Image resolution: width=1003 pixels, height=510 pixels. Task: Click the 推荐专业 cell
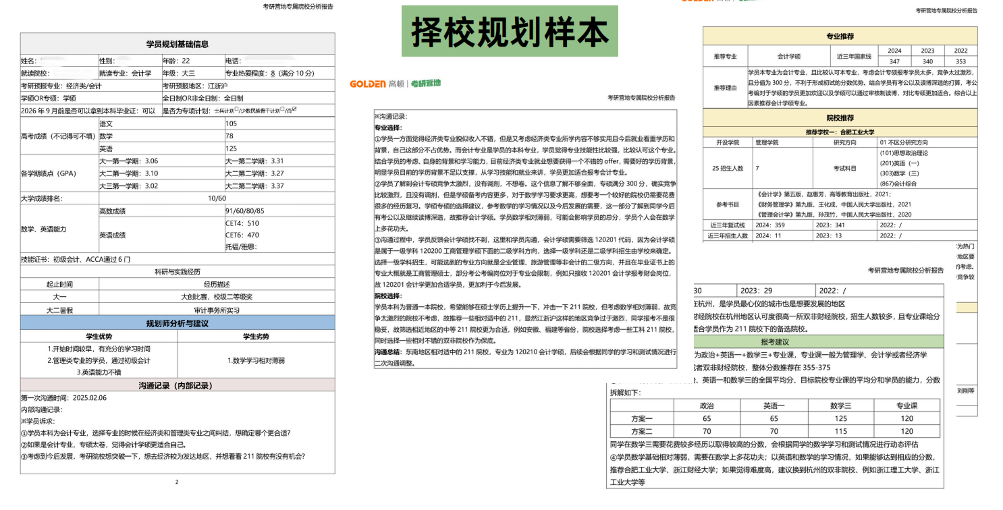click(726, 56)
